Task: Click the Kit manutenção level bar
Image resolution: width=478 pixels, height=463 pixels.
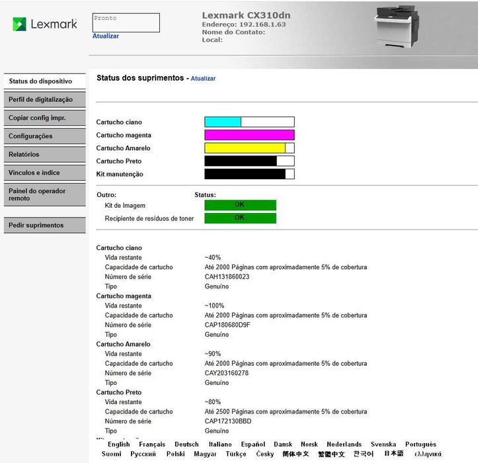Action: [249, 174]
